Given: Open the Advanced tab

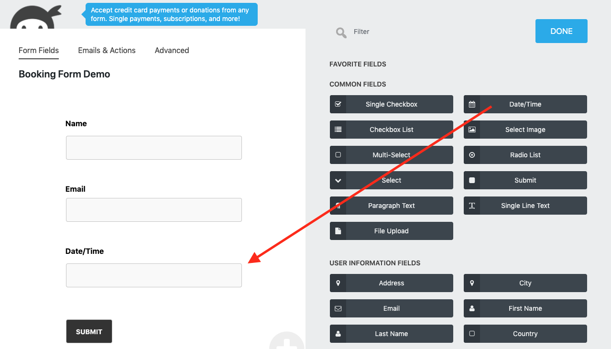Looking at the screenshot, I should tap(172, 50).
